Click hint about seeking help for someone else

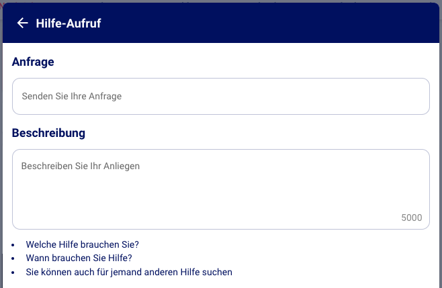pos(129,272)
